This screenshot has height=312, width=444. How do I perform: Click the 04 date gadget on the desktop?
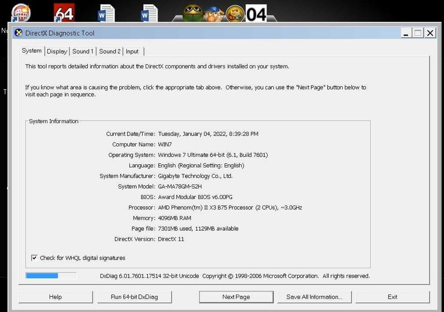pyautogui.click(x=256, y=13)
